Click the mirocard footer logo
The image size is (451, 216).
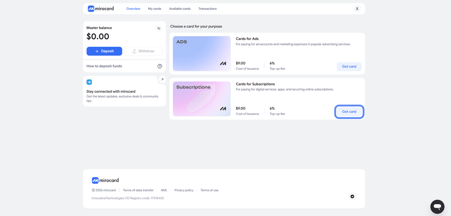105,180
